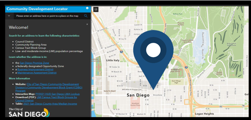This screenshot has width=251, height=120.
Task: Click the Council District list item
Action: [24, 42]
